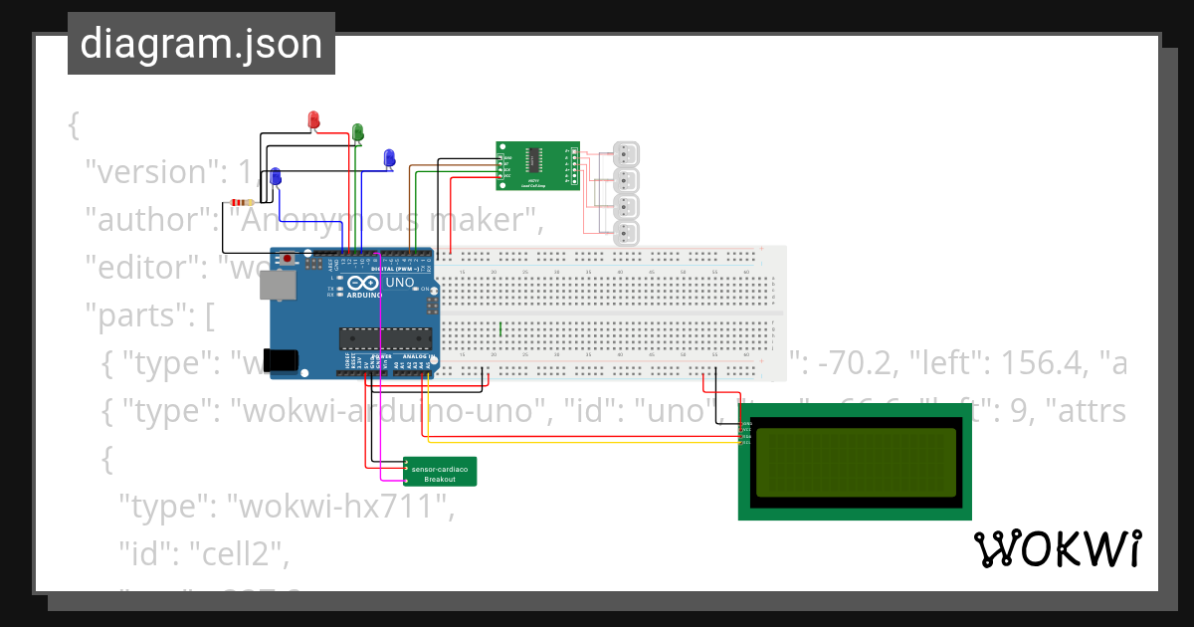Select the green LCD display
Screen dimensions: 1194x627
tap(854, 463)
